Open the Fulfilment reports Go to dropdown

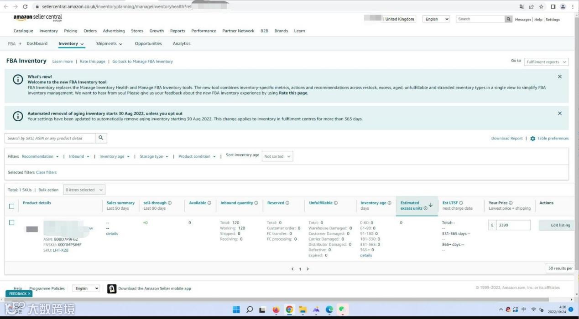click(546, 62)
